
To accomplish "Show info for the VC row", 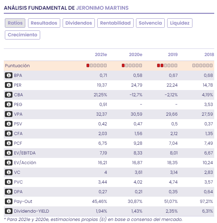I will coord(9,172).
